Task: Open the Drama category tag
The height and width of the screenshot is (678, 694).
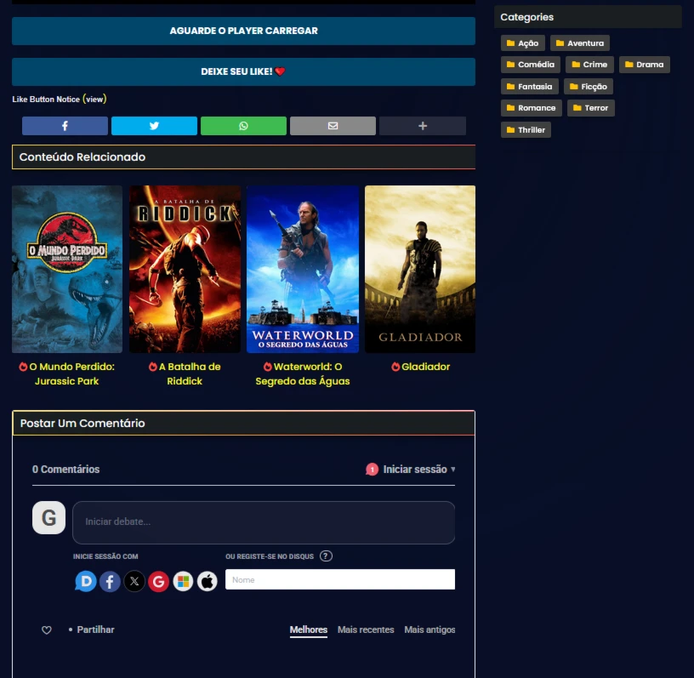Action: click(x=644, y=64)
